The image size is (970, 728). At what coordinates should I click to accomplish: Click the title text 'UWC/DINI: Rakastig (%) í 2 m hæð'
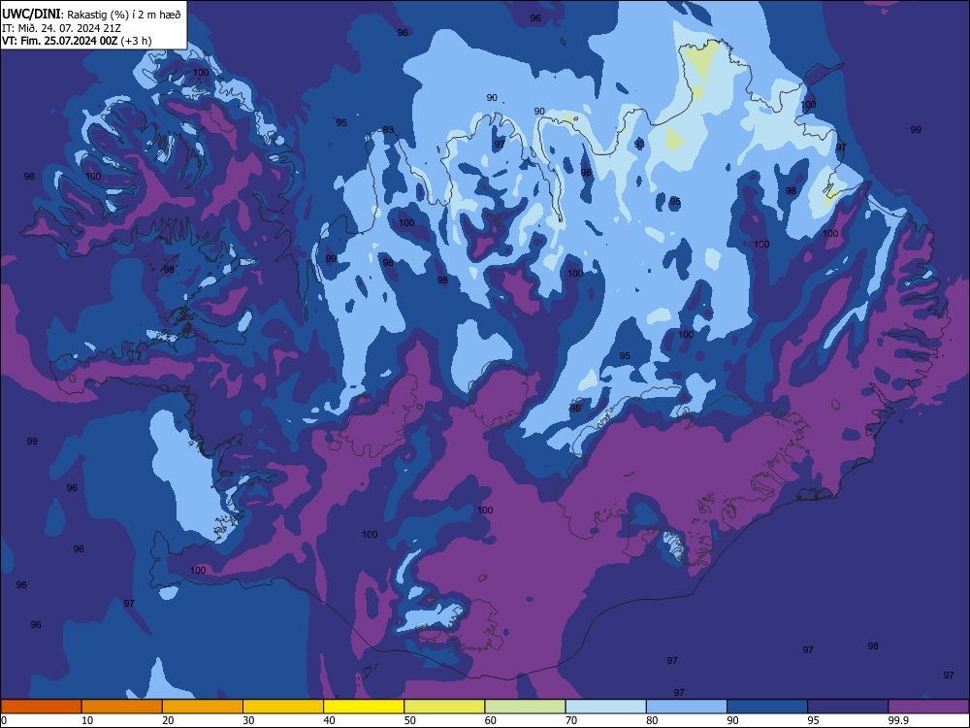[x=91, y=15]
